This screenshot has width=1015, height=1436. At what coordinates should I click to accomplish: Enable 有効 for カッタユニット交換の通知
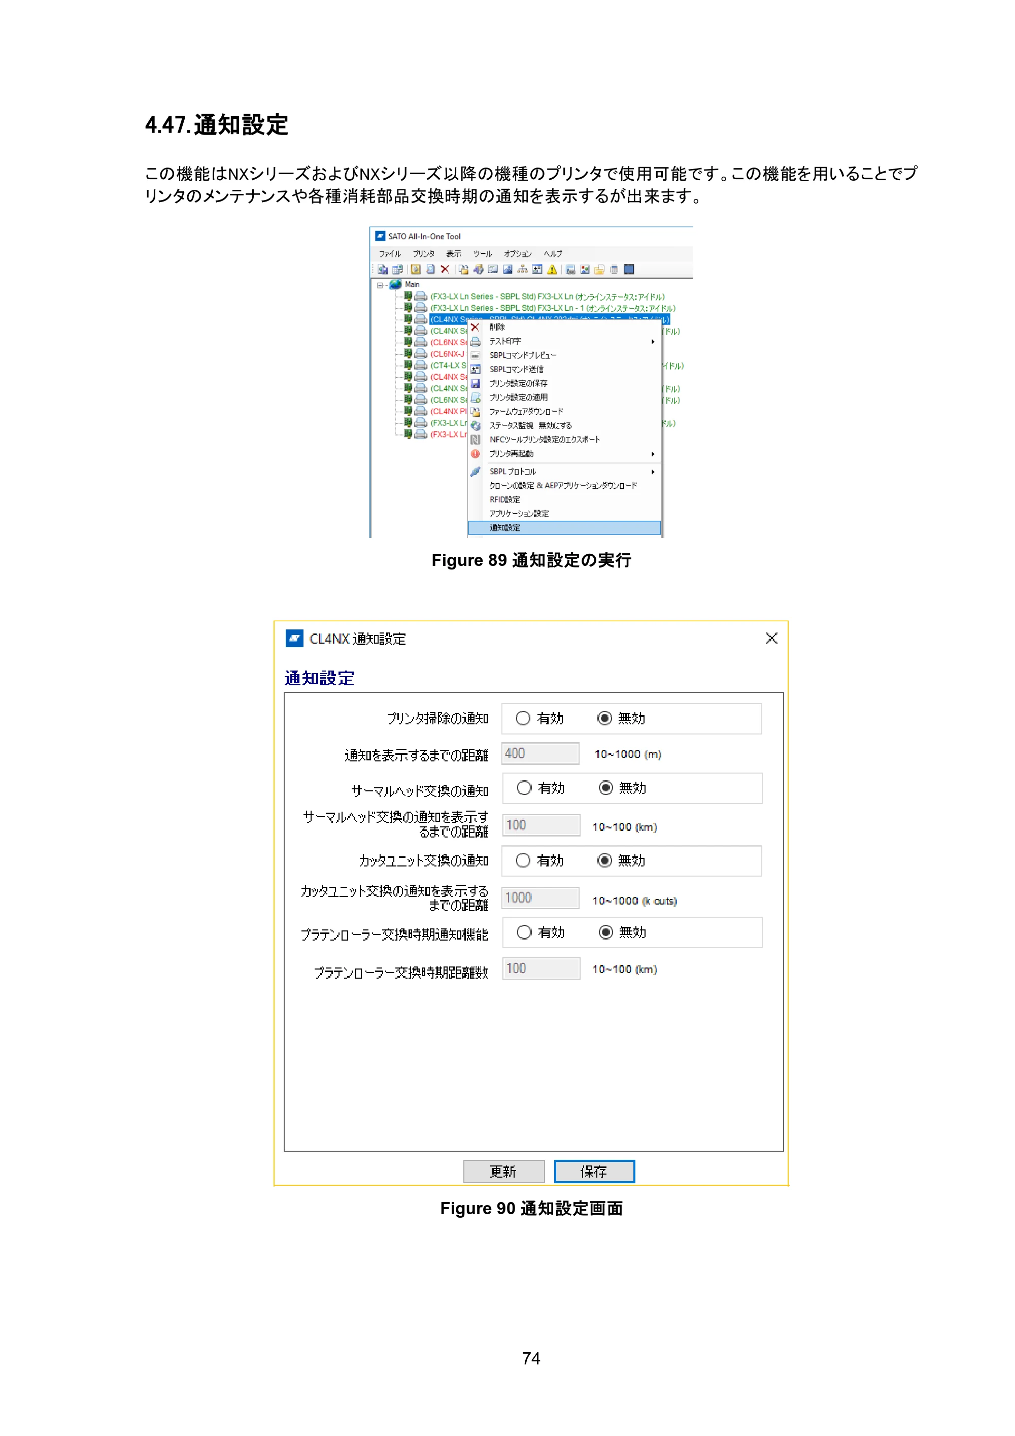point(523,860)
